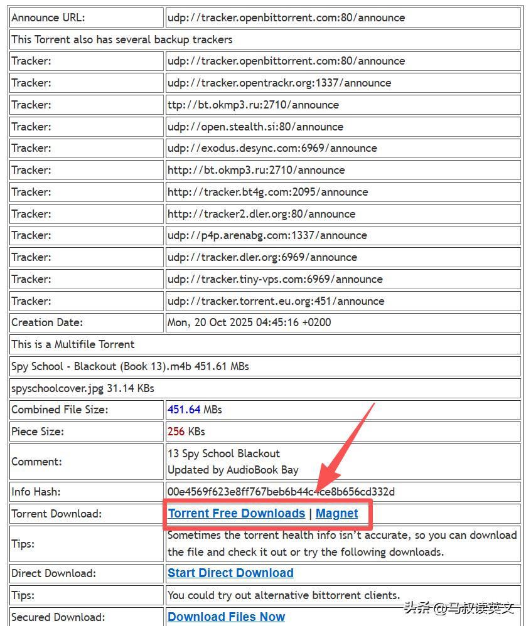526x626 pixels.
Task: Open the Torrent Free Downloads link
Action: [x=236, y=513]
